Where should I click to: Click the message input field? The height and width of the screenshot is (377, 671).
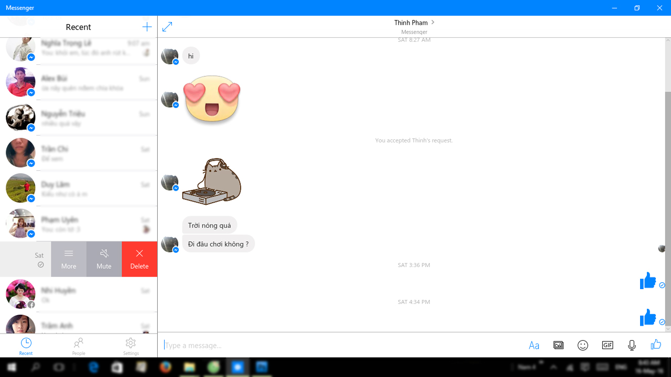[x=315, y=345]
